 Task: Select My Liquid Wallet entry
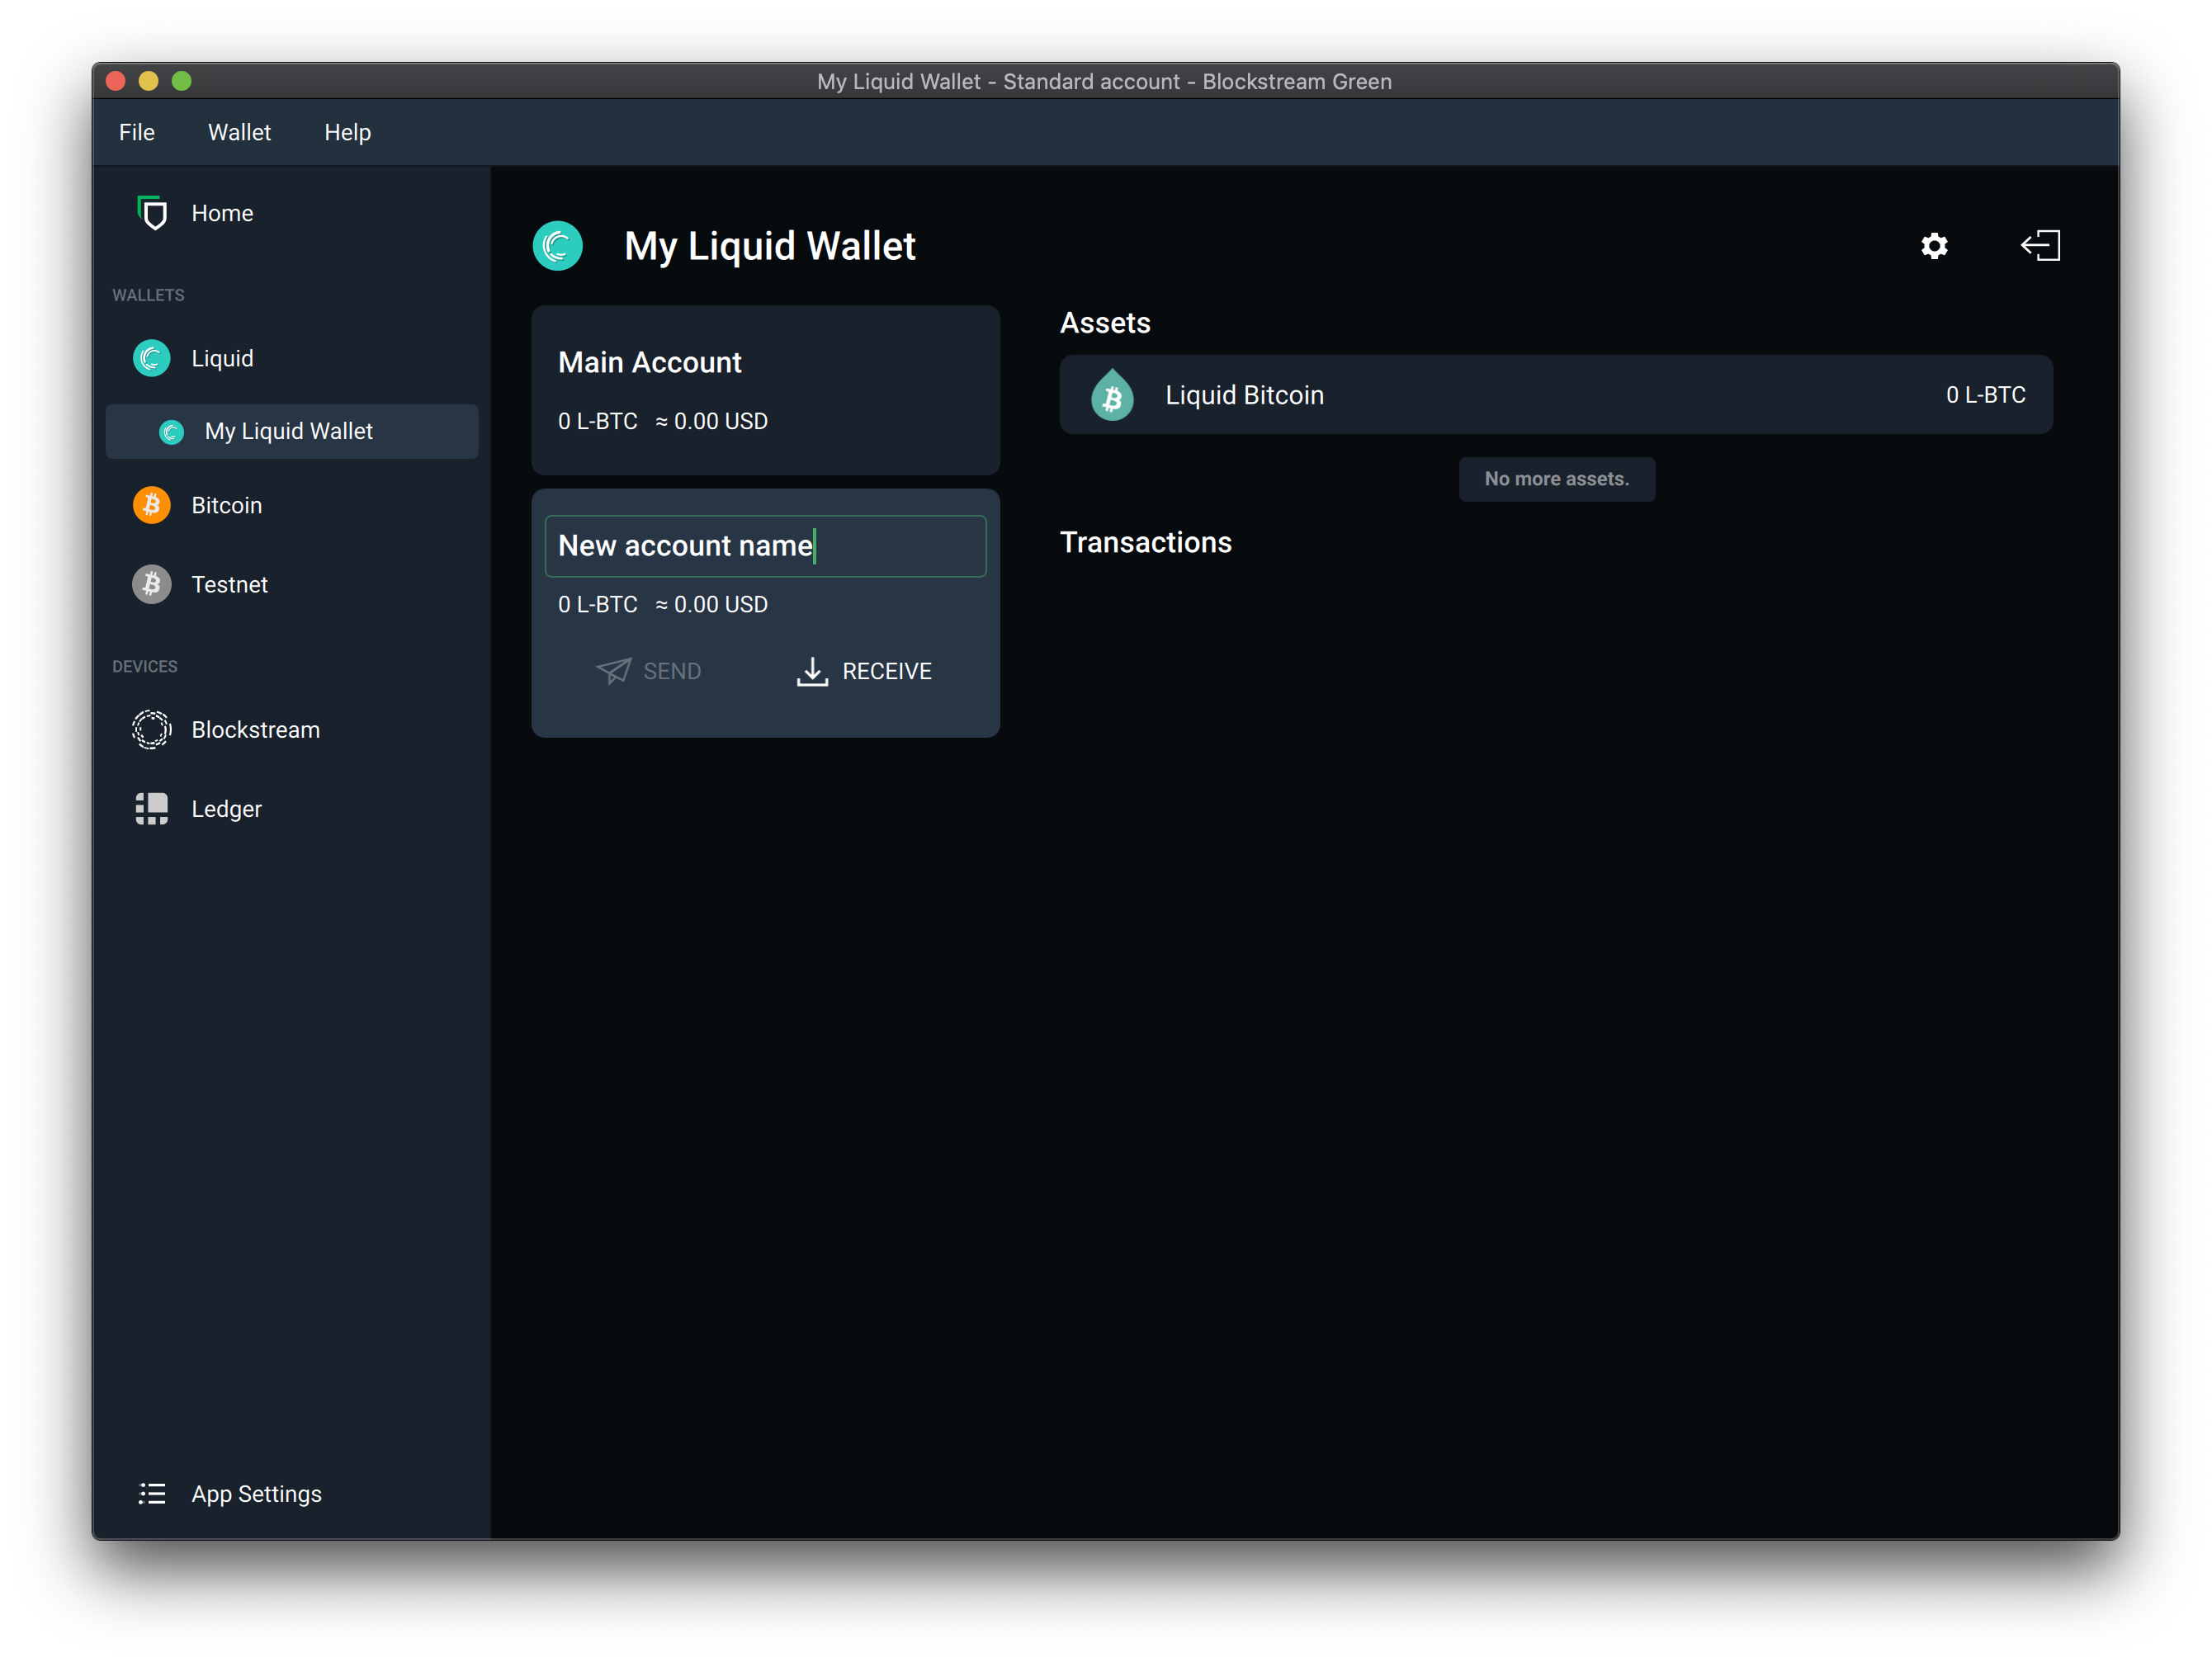(292, 432)
